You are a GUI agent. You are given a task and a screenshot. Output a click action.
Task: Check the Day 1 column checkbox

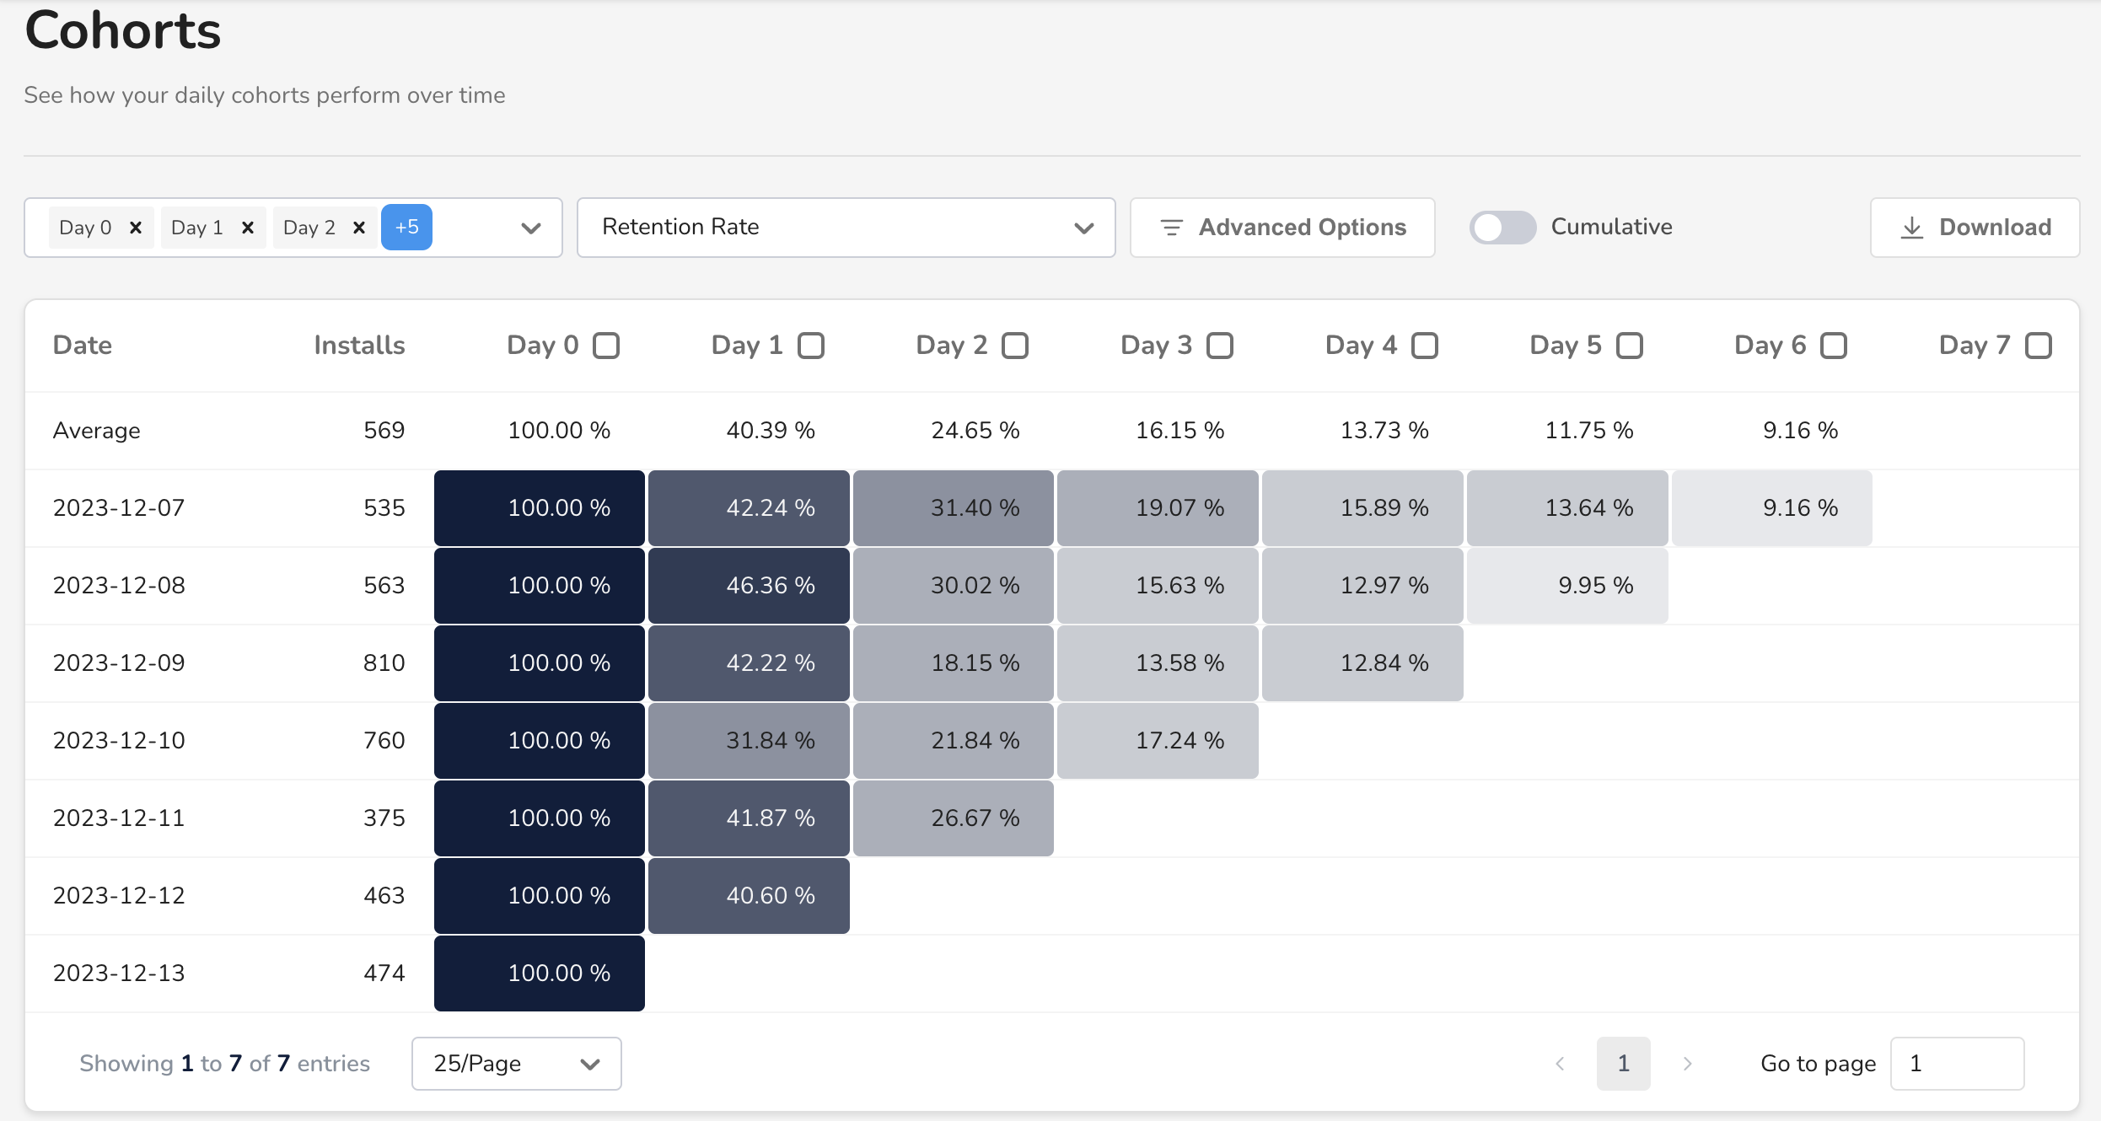[811, 346]
